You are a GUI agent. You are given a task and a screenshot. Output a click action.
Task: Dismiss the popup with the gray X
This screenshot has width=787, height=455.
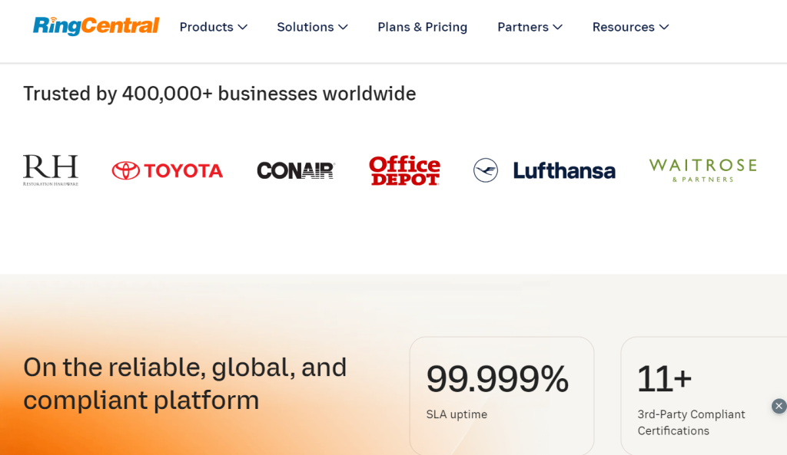779,406
